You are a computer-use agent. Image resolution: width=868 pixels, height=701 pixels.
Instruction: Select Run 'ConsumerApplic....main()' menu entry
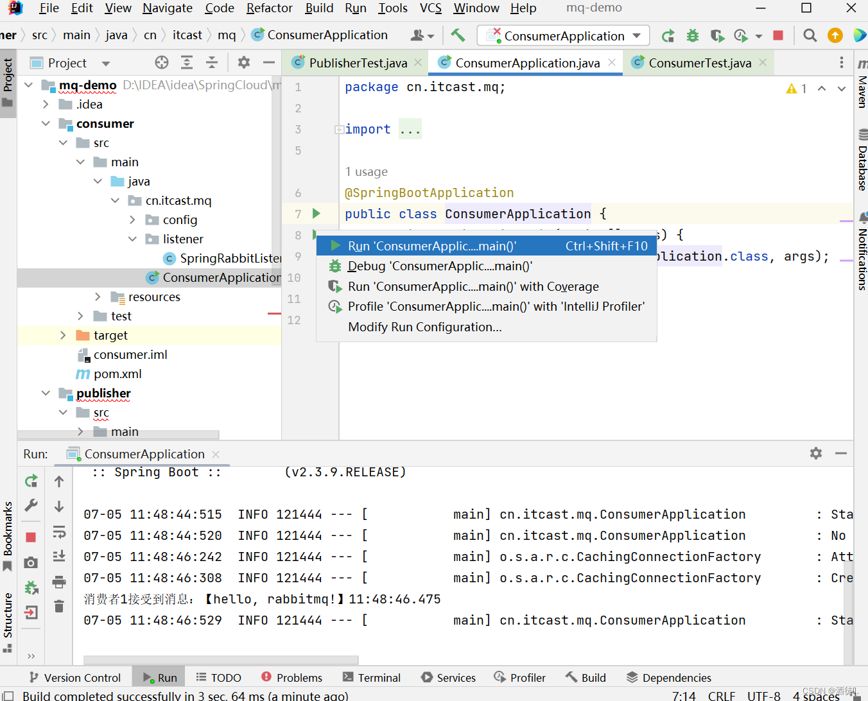(487, 246)
